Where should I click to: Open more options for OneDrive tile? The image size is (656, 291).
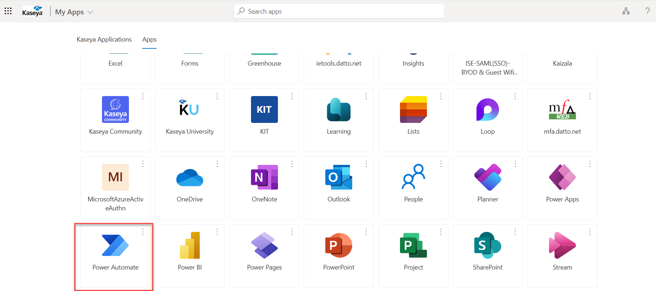tap(217, 164)
